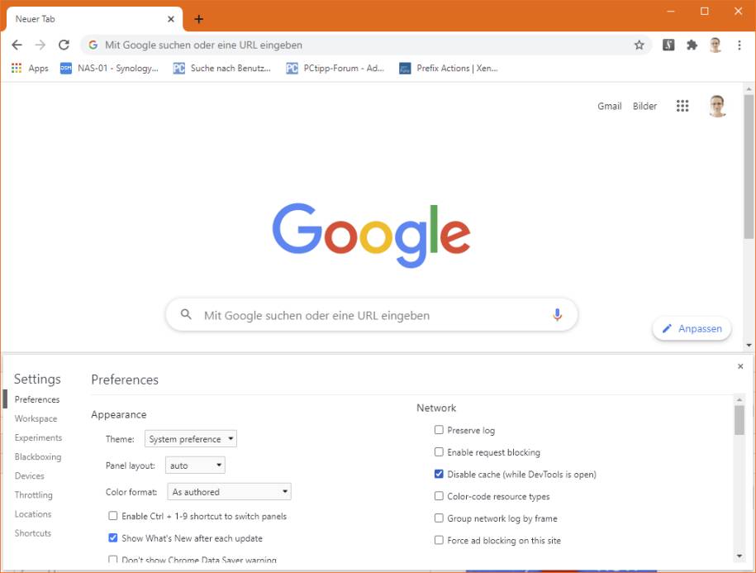Uncheck Show What's New after each update
The width and height of the screenshot is (756, 573).
[x=113, y=537]
